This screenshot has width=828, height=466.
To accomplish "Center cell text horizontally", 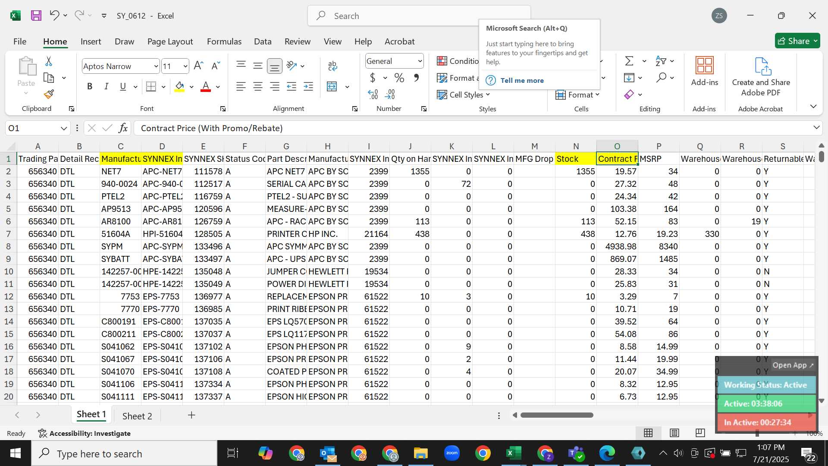I will pos(258,86).
